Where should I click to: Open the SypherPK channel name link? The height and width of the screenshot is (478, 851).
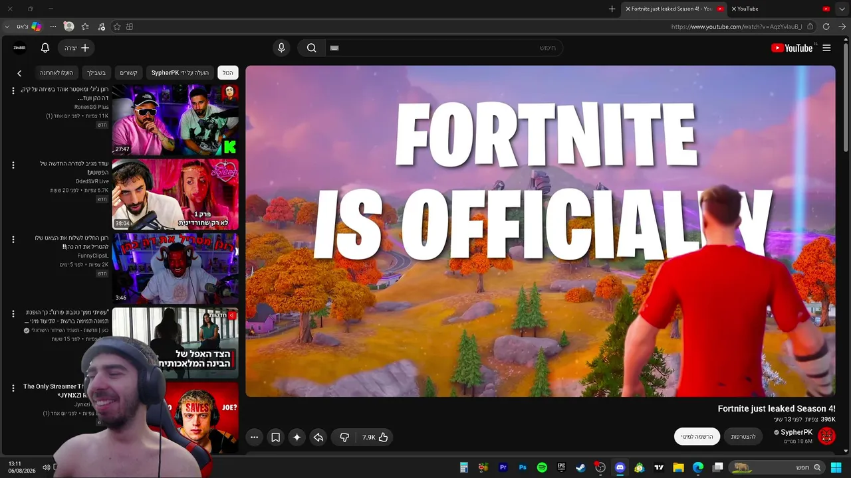coord(796,432)
